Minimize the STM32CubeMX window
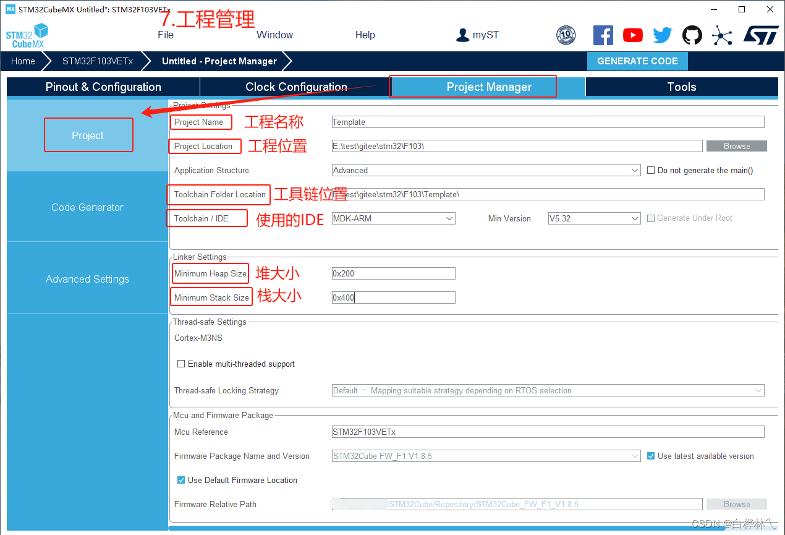Image resolution: width=785 pixels, height=535 pixels. [713, 9]
